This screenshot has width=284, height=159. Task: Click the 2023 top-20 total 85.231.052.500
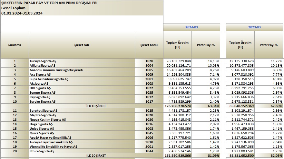point(240,155)
